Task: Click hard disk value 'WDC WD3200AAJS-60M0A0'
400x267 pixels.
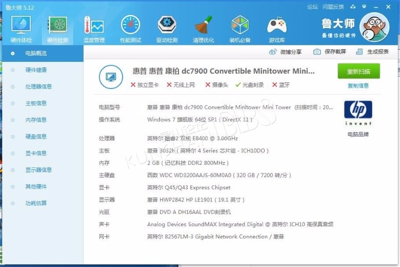Action: click(x=195, y=175)
